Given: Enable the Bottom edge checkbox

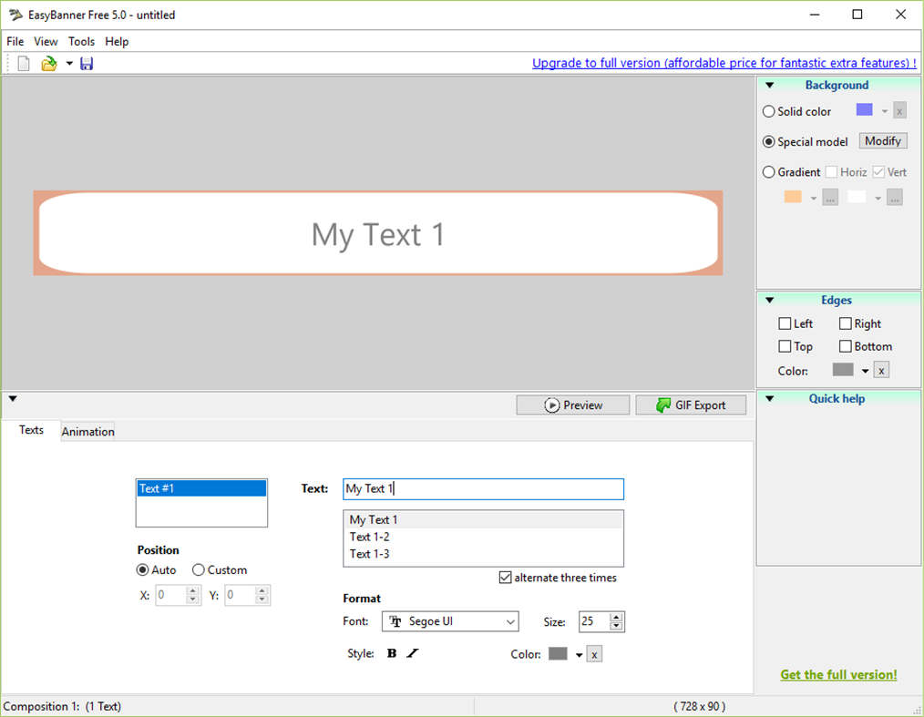Looking at the screenshot, I should [846, 346].
